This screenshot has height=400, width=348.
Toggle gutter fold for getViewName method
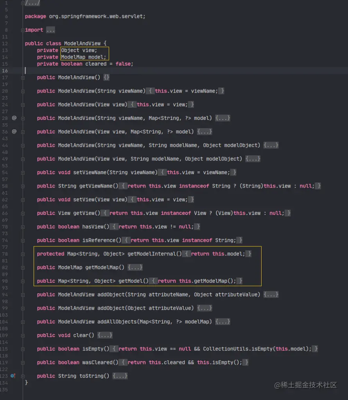(23, 186)
